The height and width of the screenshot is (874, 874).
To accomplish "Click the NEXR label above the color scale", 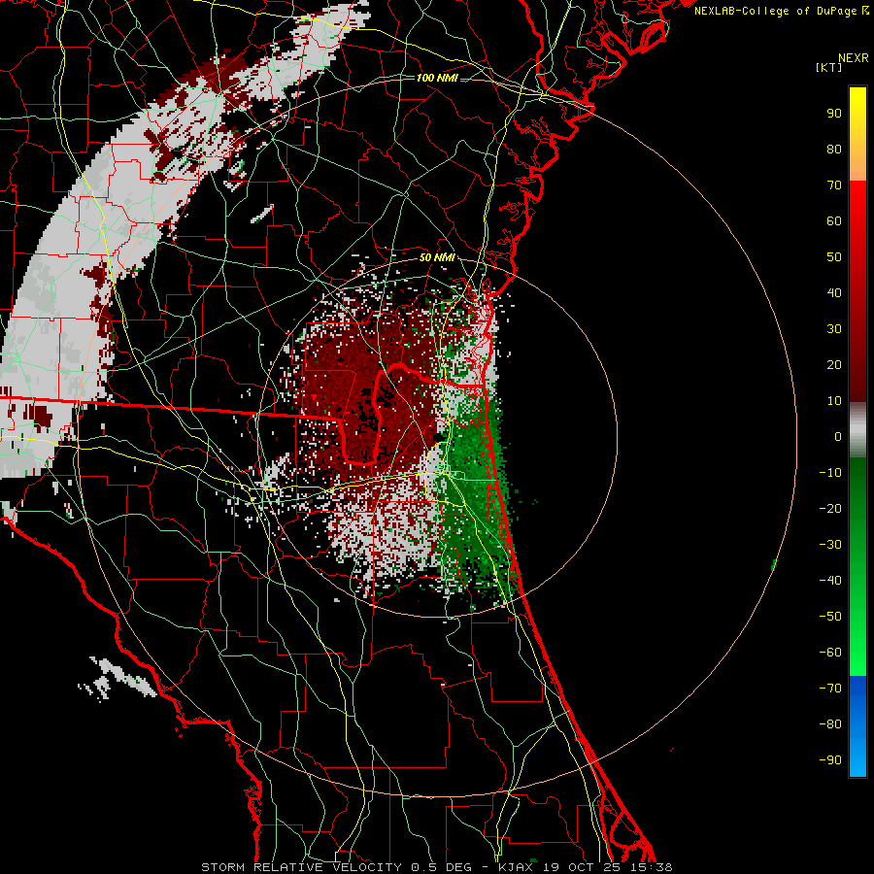I will coord(853,58).
